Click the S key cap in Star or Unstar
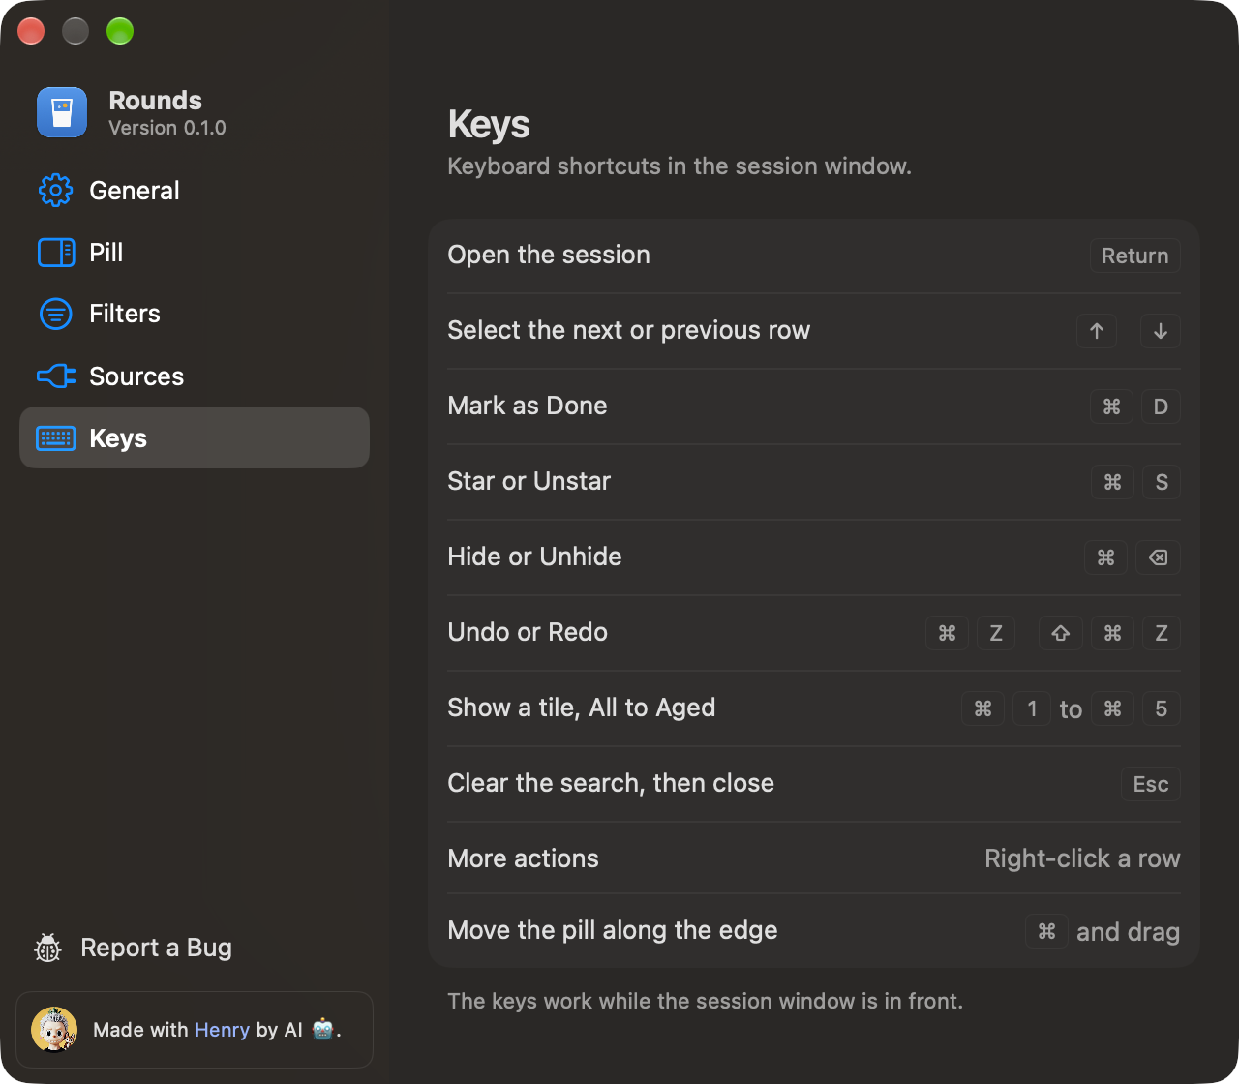The width and height of the screenshot is (1239, 1084). pyautogui.click(x=1162, y=482)
